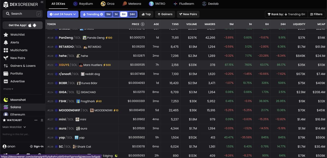Screen dimensions: 327x158
Task: Click the Trending info icon
Action: (102, 14)
